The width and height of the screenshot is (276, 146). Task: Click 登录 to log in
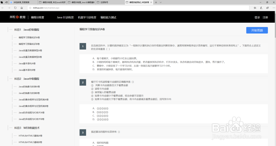[x=257, y=17]
